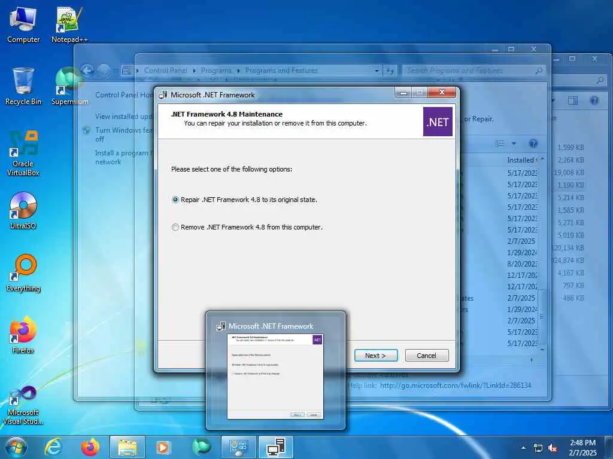The height and width of the screenshot is (459, 613).
Task: Click Turn Windows features on or off link
Action: coord(123,134)
